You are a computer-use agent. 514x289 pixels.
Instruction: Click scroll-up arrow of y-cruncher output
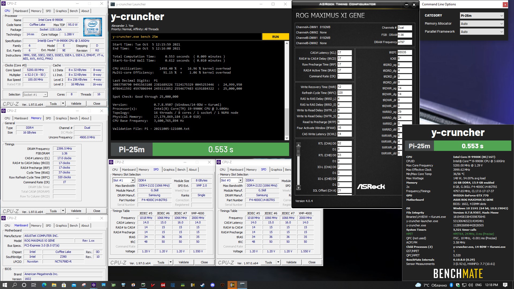coord(287,43)
